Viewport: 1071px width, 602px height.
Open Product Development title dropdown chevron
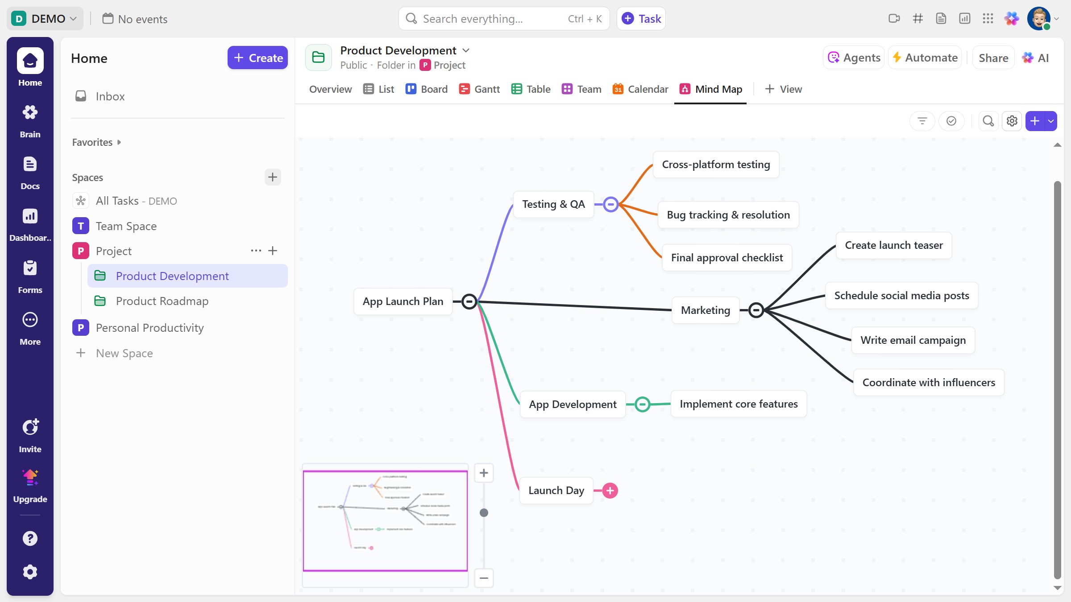(x=466, y=50)
